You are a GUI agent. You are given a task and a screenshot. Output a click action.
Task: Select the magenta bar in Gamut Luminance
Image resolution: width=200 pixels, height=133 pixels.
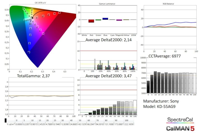[x=119, y=20]
